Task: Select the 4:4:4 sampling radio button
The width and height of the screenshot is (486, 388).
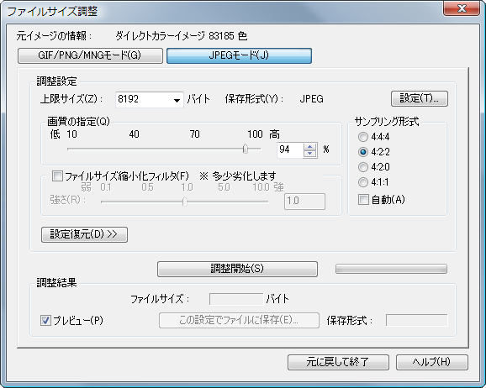Action: 363,137
